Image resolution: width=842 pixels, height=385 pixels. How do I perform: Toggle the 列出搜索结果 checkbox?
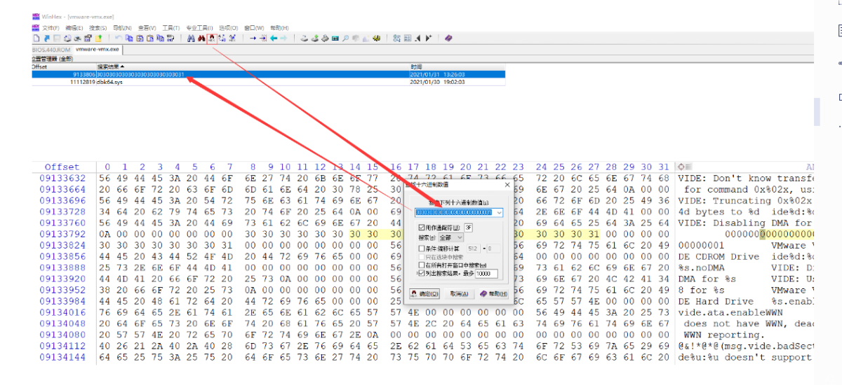point(421,274)
